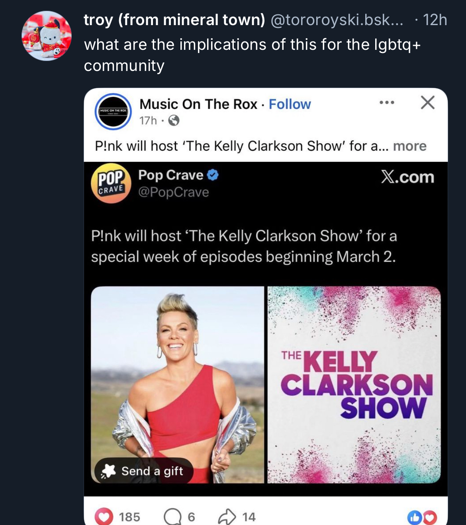Follow Music On The Rox
Viewport: 466px width, 525px height.
[290, 104]
